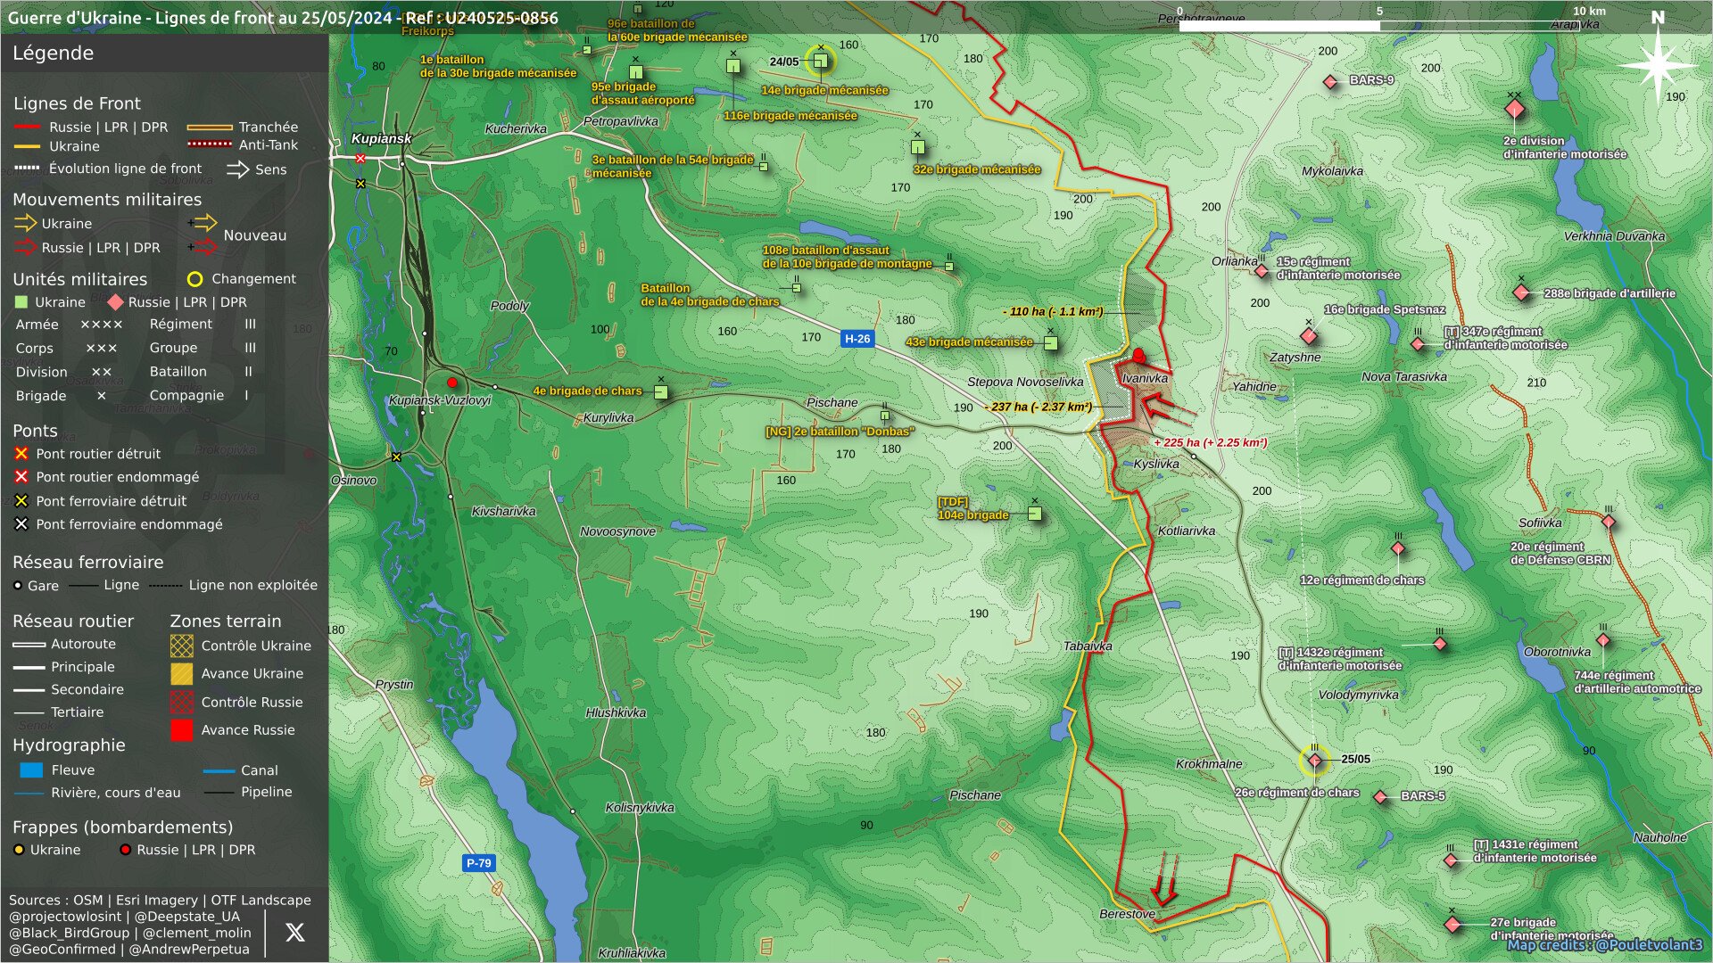Click the 'Lignes de Front' legend heading
The height and width of the screenshot is (963, 1713).
click(x=77, y=103)
